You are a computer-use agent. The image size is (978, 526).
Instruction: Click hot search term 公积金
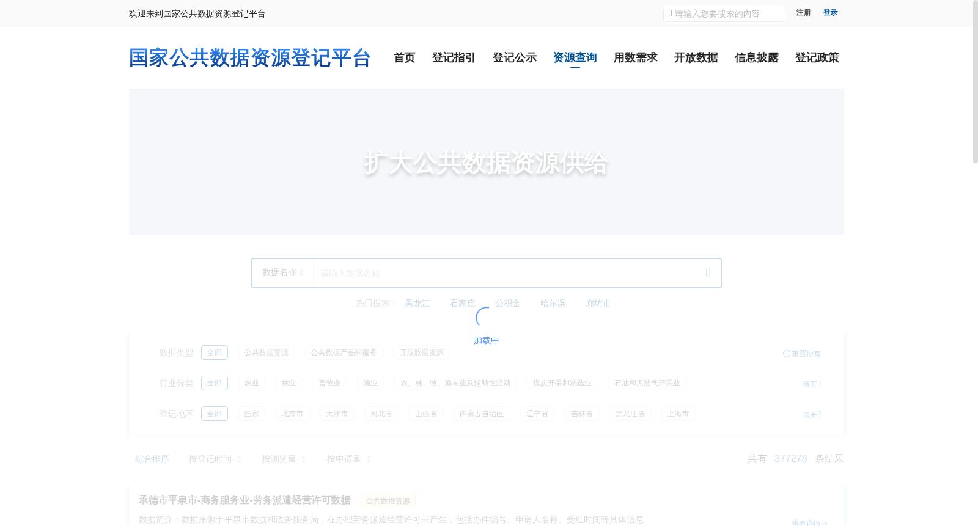508,303
